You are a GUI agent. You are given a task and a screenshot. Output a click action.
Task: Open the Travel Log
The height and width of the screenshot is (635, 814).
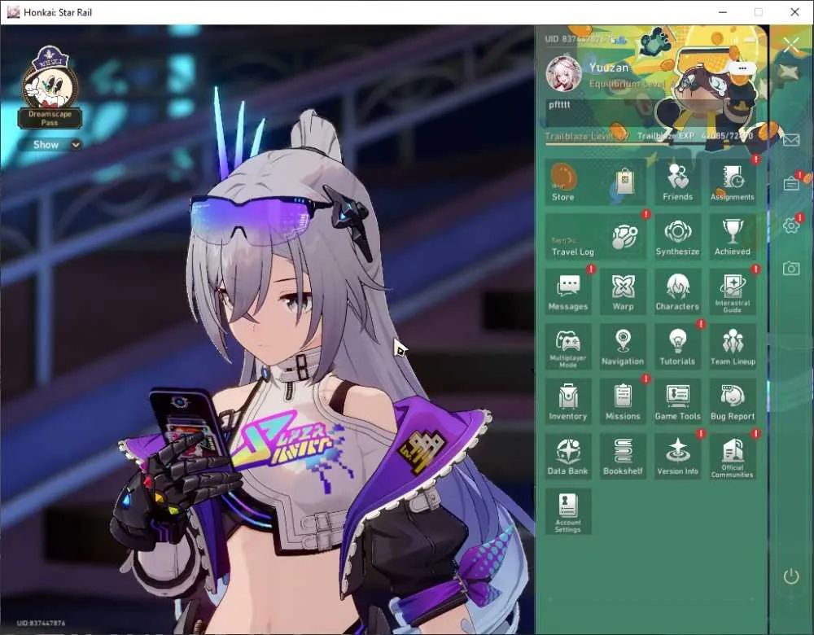pos(596,237)
